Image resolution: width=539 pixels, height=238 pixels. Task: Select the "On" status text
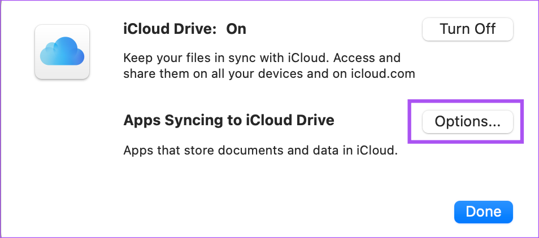pyautogui.click(x=236, y=29)
